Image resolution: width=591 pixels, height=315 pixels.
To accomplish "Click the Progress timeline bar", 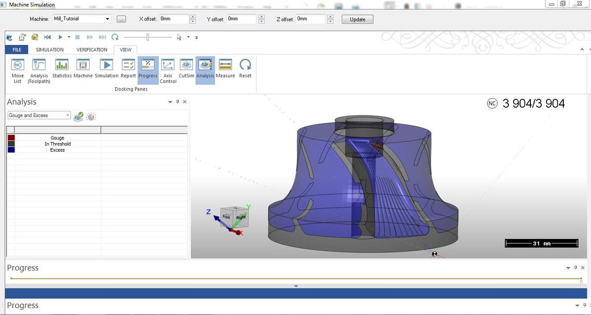I will [x=296, y=279].
